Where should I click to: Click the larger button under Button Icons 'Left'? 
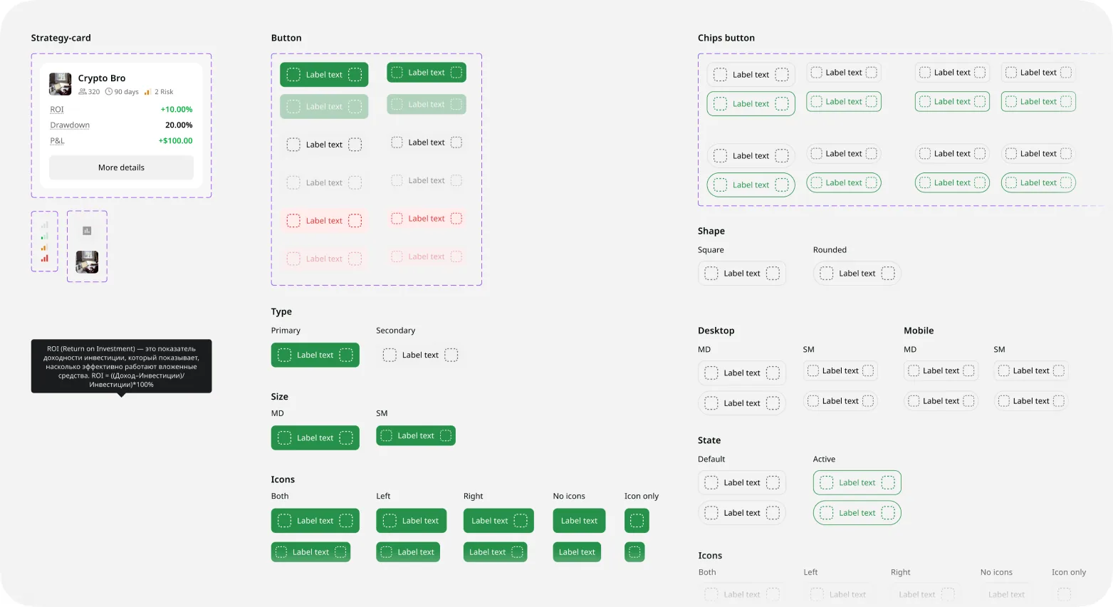click(x=412, y=521)
